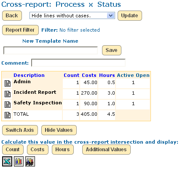Export chart as PDF icon

coord(30,161)
